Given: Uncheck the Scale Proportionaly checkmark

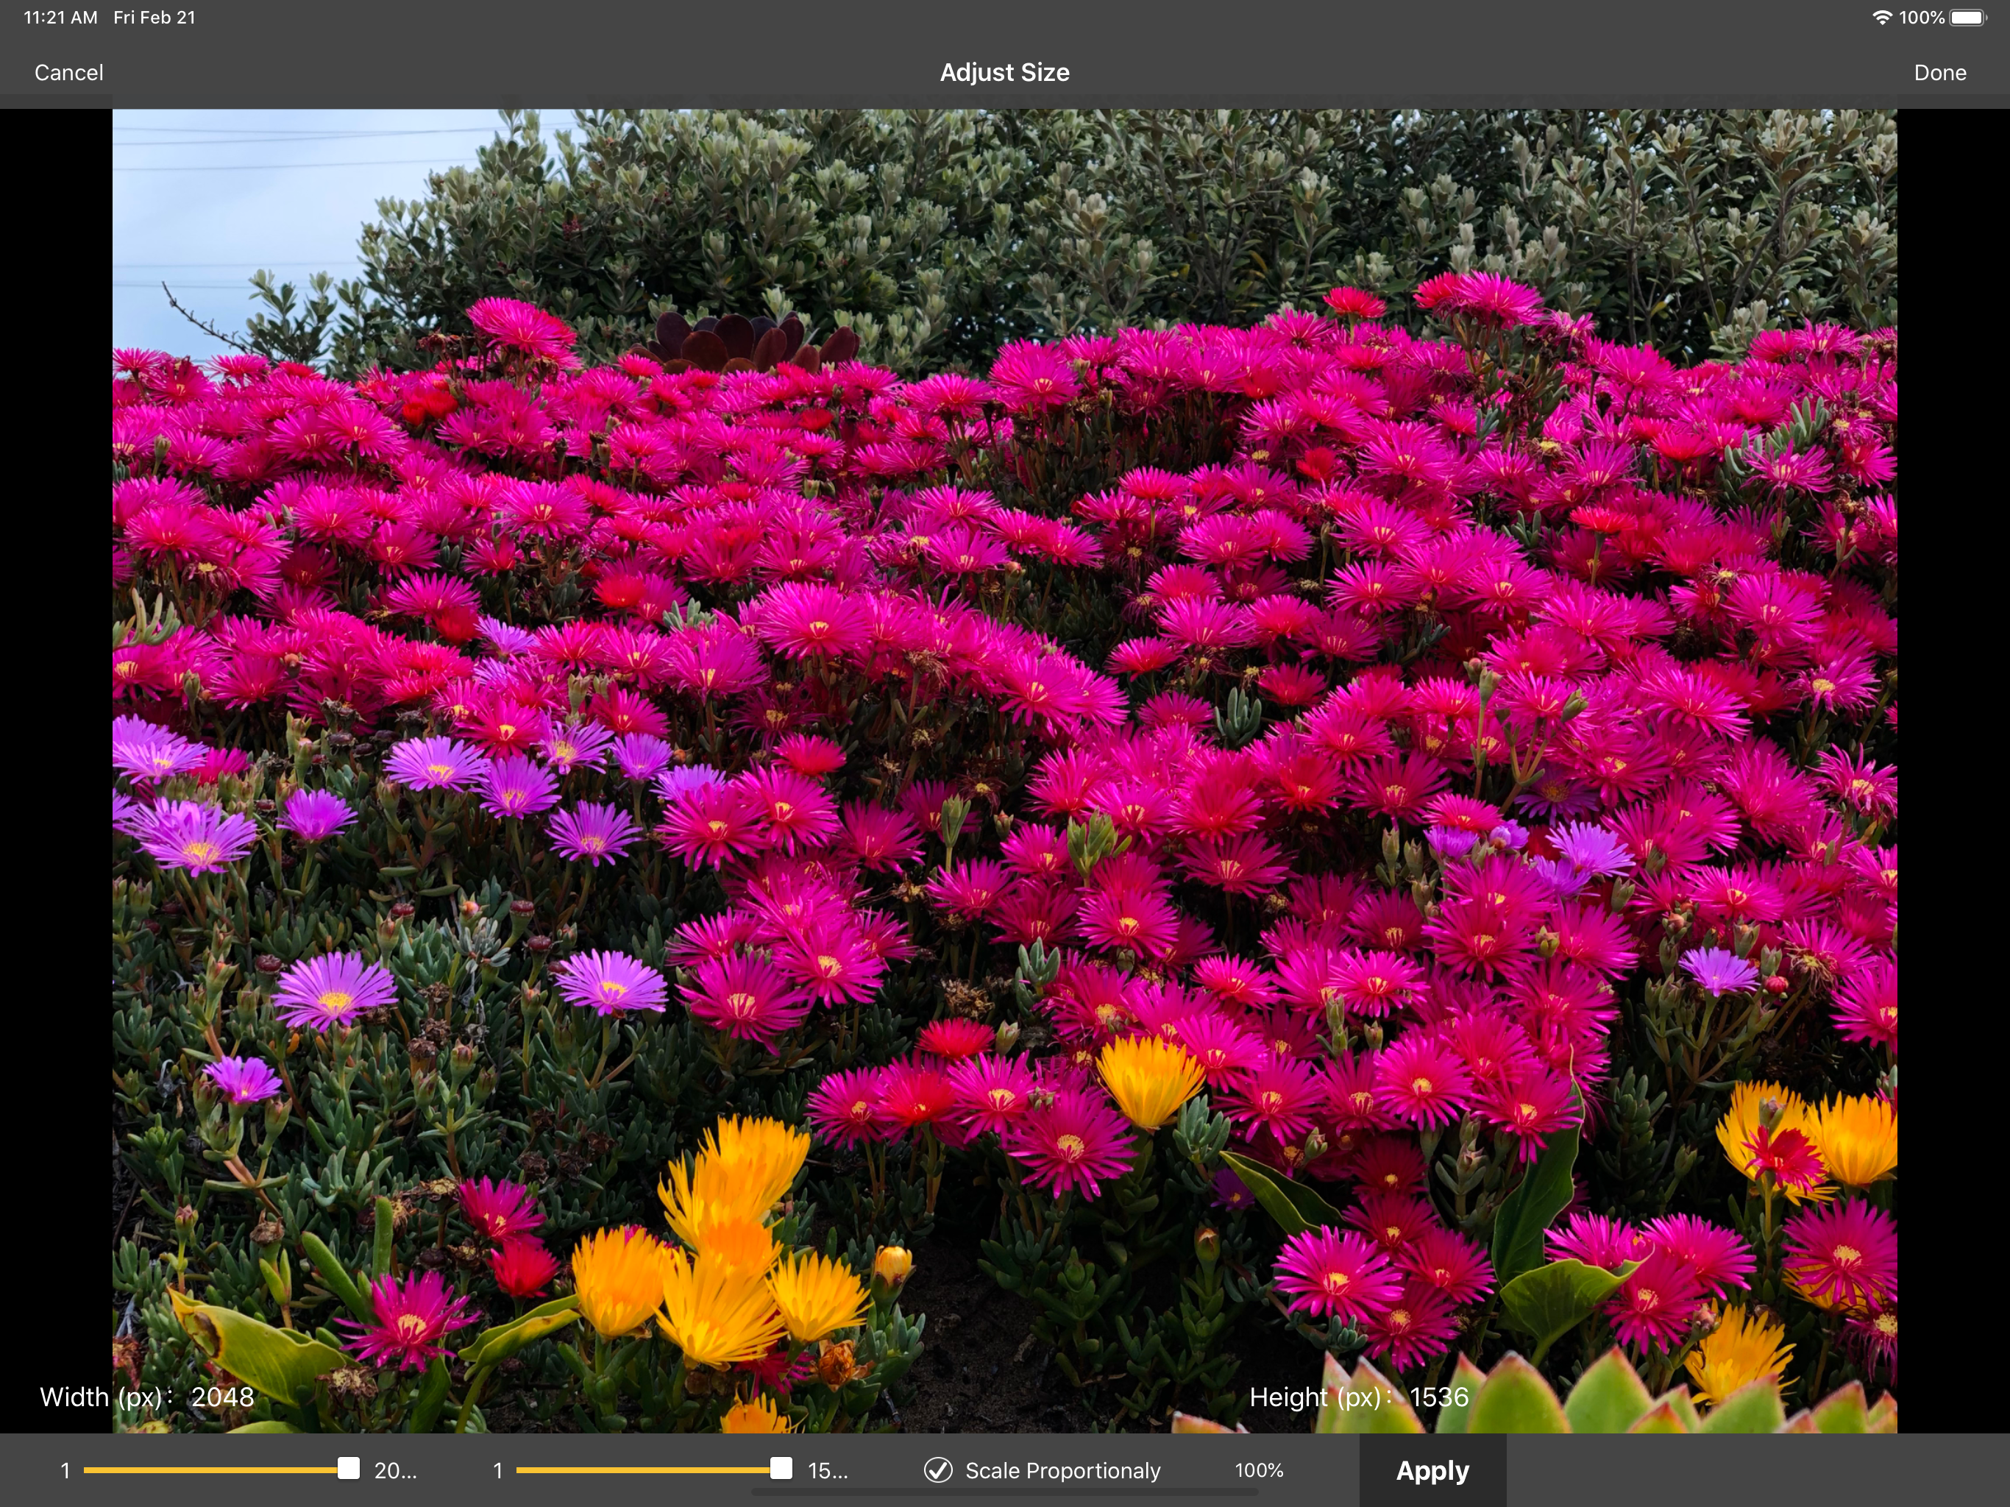Looking at the screenshot, I should [x=938, y=1469].
